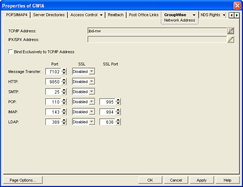The width and height of the screenshot is (243, 187).
Task: Click the TCP/IP Address field showing jbd-nw
Action: click(x=157, y=31)
